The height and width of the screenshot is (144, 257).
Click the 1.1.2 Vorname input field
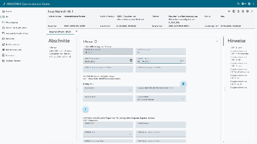click(x=161, y=51)
